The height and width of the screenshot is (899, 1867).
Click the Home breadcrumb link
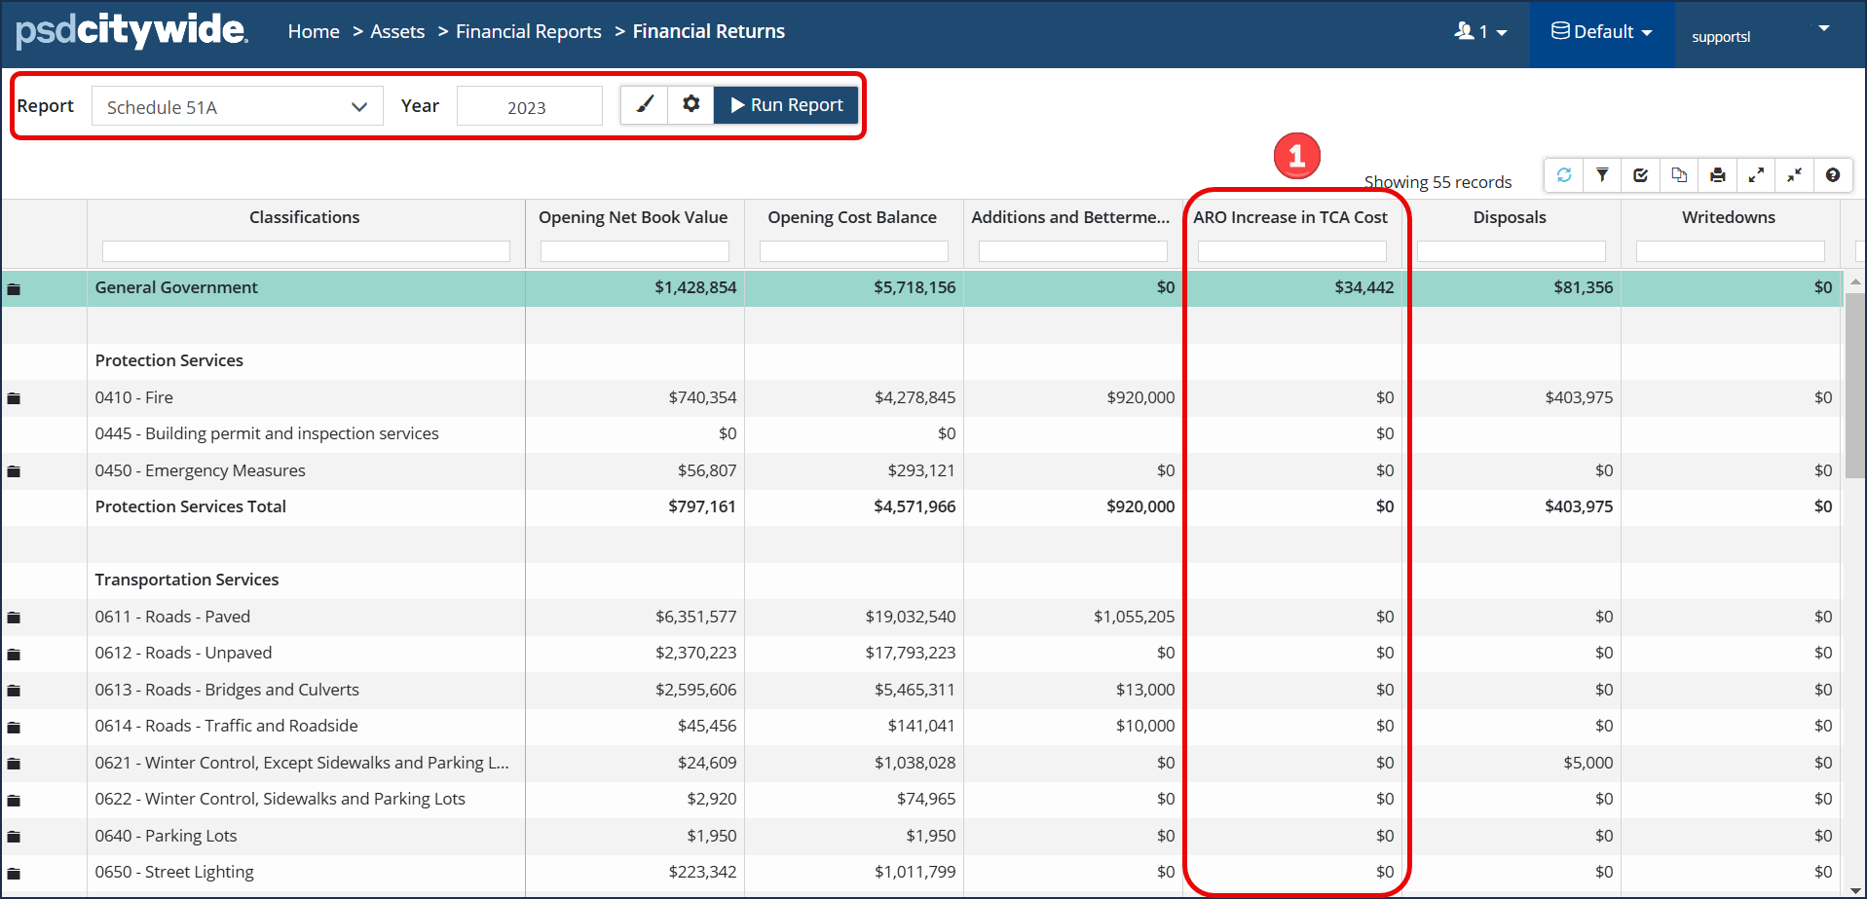314,32
